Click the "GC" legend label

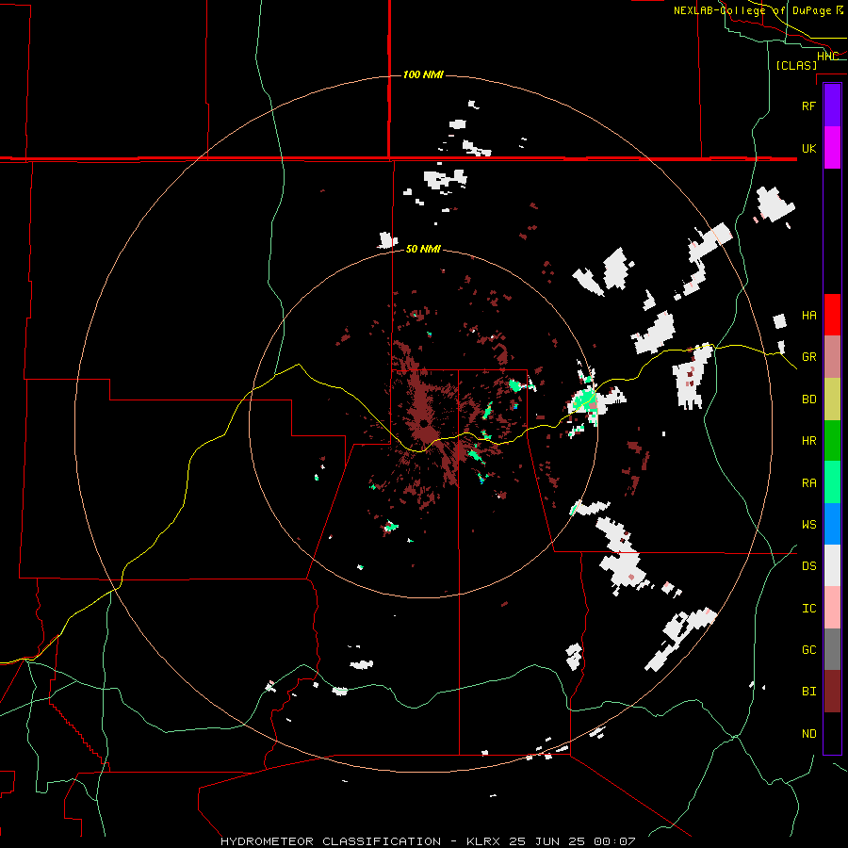pos(808,649)
